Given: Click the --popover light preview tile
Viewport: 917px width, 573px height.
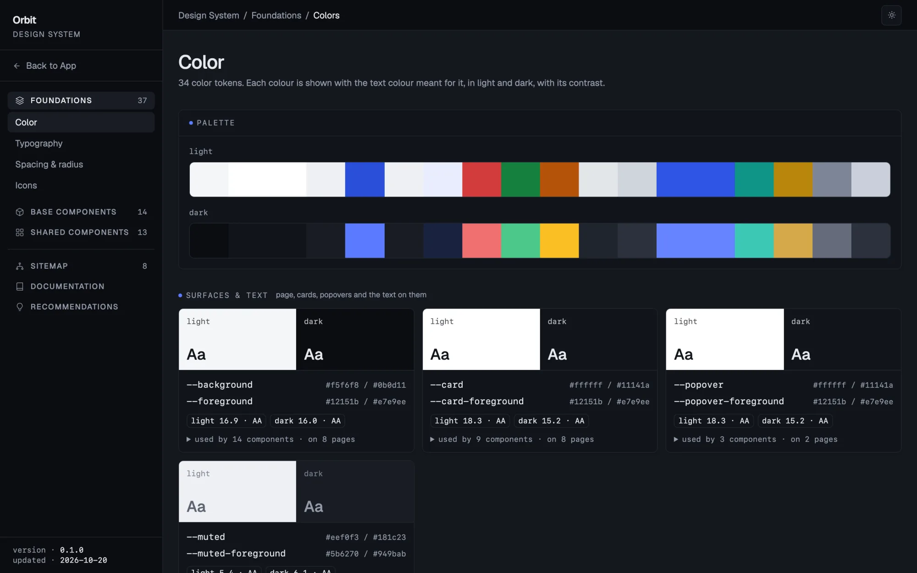Looking at the screenshot, I should pyautogui.click(x=725, y=339).
